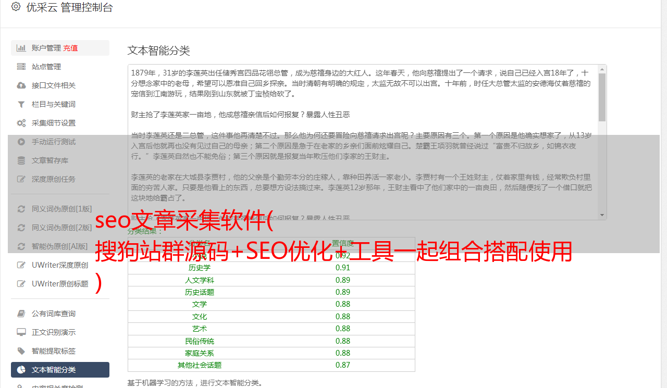Open 账户管理 menu item
Viewport: 667px width, 388px height.
point(60,48)
